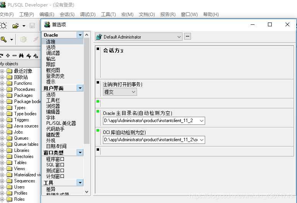Open the dropdown arrow next to key icon
297x203 pixels.
11,40
